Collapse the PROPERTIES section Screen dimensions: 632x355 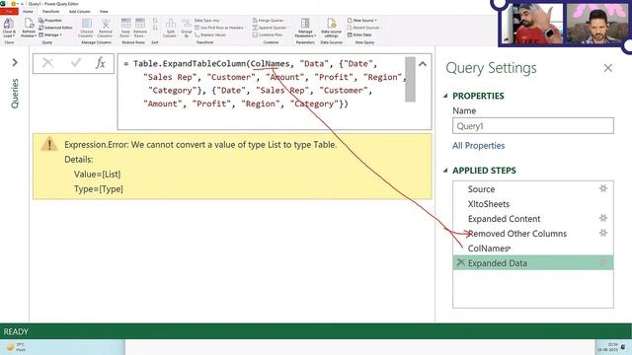click(x=445, y=96)
